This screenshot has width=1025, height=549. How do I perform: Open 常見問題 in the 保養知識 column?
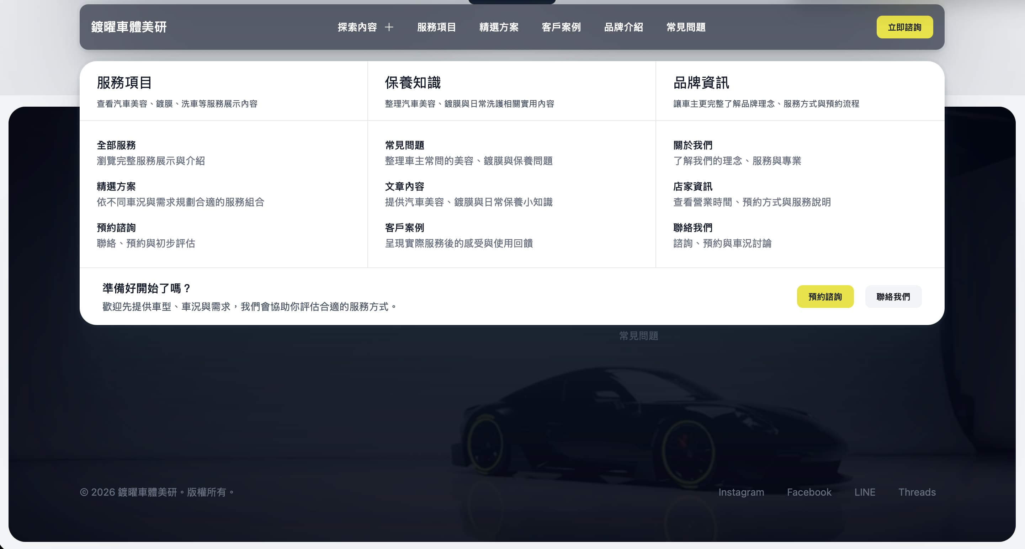[x=404, y=145]
